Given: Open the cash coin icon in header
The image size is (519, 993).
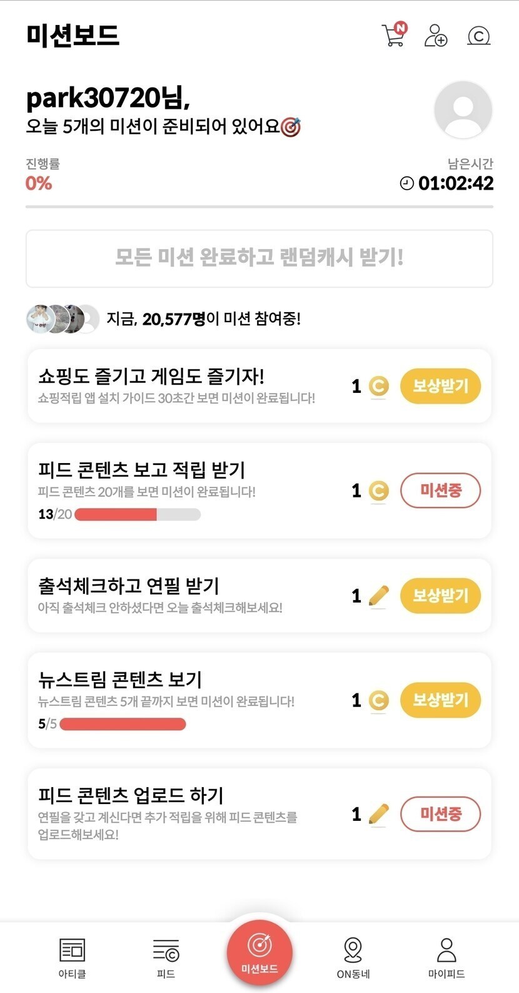Looking at the screenshot, I should [x=478, y=36].
